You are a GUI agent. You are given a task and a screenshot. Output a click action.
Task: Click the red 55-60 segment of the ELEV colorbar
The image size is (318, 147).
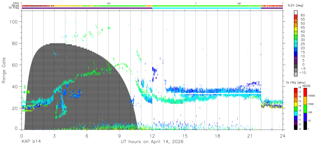[x=296, y=17]
